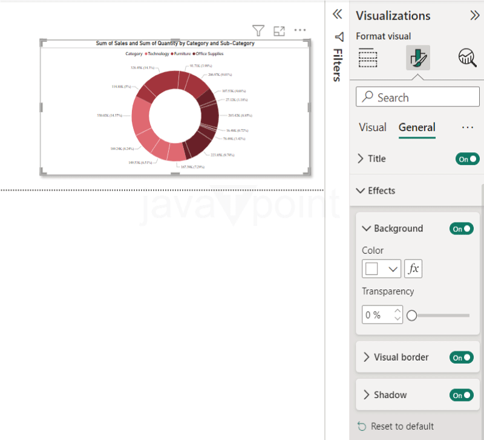This screenshot has width=484, height=440.
Task: Open conditional formatting fx button for Color
Action: point(413,268)
